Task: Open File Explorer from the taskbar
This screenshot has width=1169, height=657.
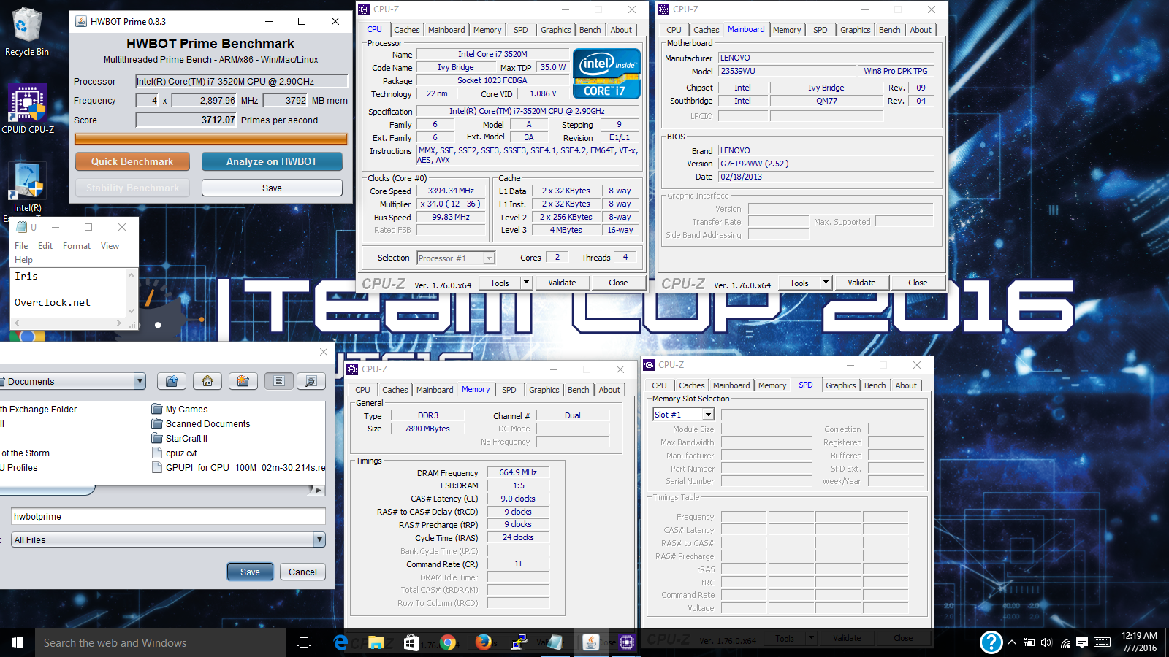Action: coord(376,642)
